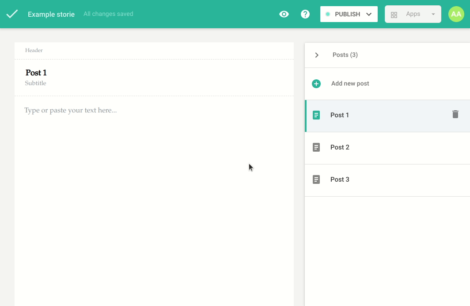Image resolution: width=470 pixels, height=306 pixels.
Task: Click the Apps grid icon
Action: point(394,15)
